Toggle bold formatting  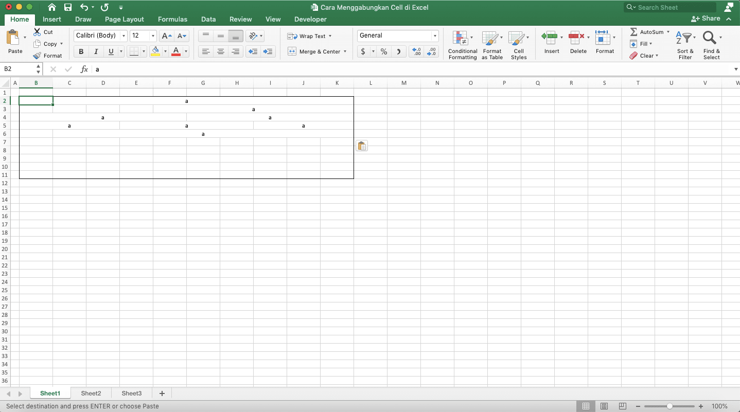click(x=81, y=51)
